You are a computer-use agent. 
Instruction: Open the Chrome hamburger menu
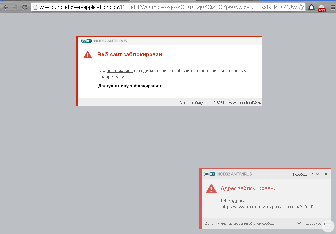(x=333, y=7)
